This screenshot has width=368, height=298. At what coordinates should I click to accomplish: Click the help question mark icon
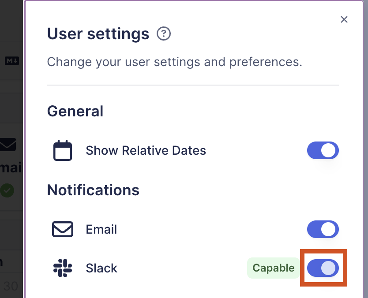[x=164, y=34]
